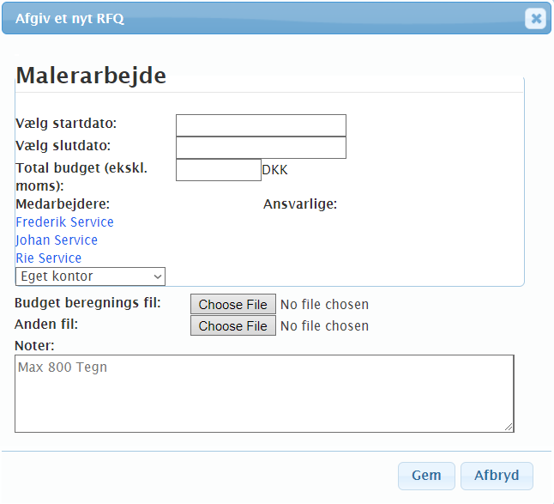Select employee Frederik Service
Viewport: 554px width, 504px height.
pos(64,222)
